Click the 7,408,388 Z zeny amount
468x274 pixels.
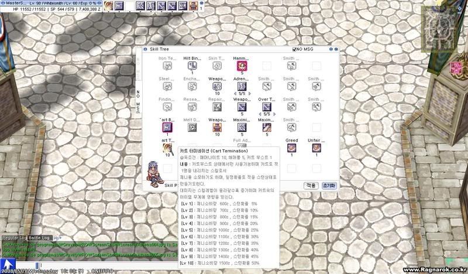(x=90, y=9)
